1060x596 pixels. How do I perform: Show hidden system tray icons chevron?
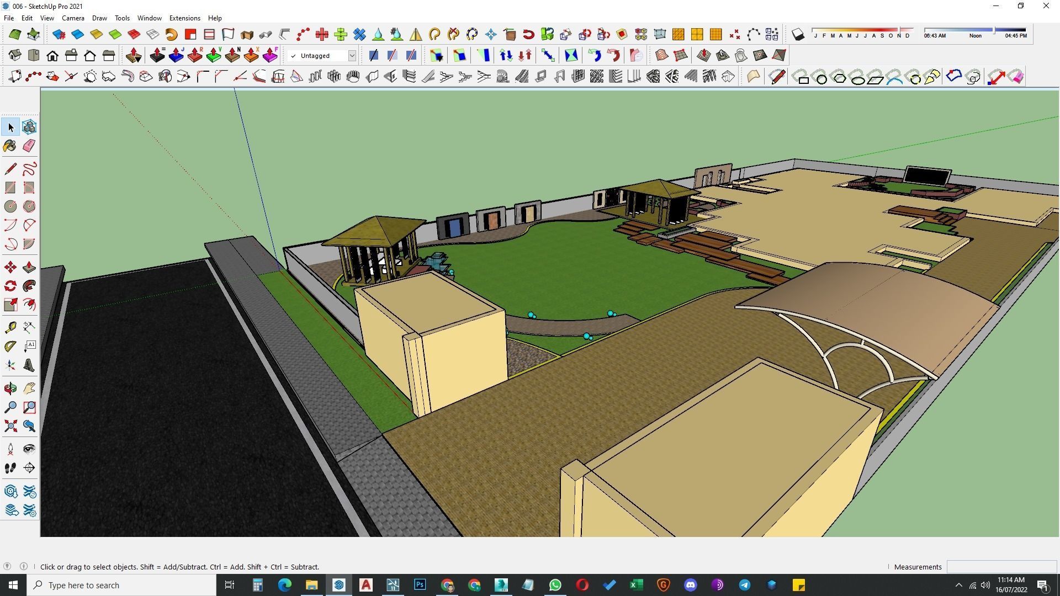(x=958, y=585)
